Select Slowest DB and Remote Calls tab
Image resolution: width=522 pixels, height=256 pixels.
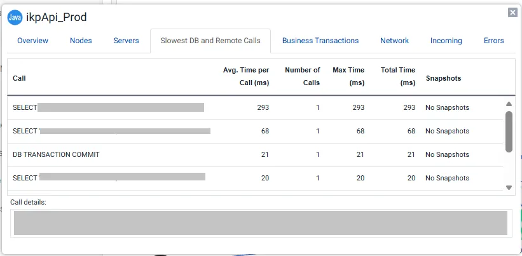click(210, 41)
